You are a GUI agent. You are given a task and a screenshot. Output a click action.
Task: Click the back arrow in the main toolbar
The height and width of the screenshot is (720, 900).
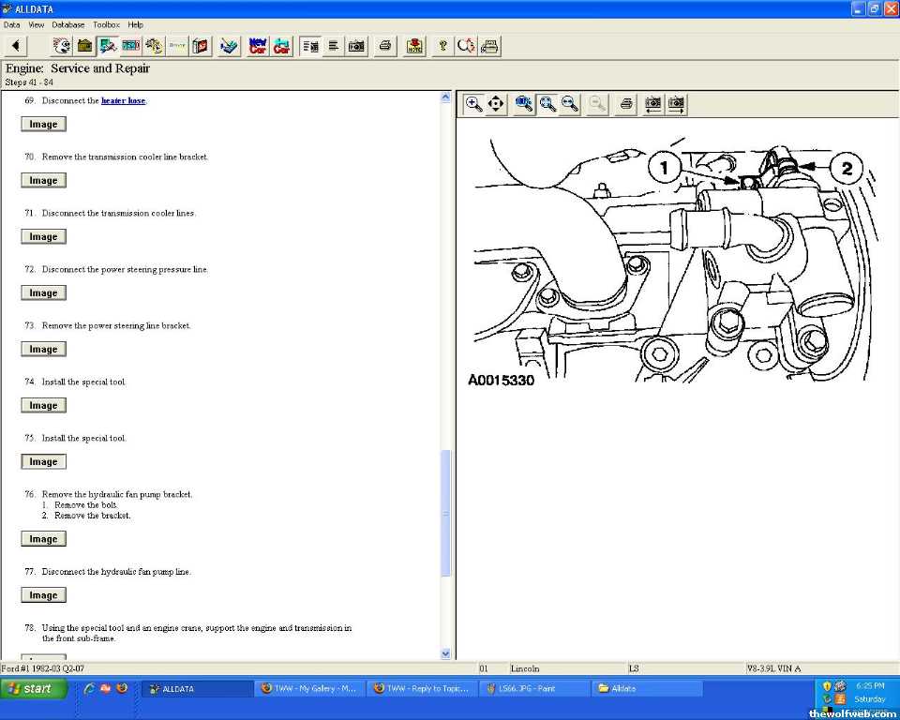16,46
